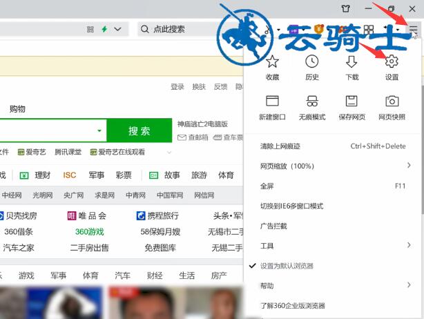
Task: Open the 二手房出售 link
Action: pos(90,248)
